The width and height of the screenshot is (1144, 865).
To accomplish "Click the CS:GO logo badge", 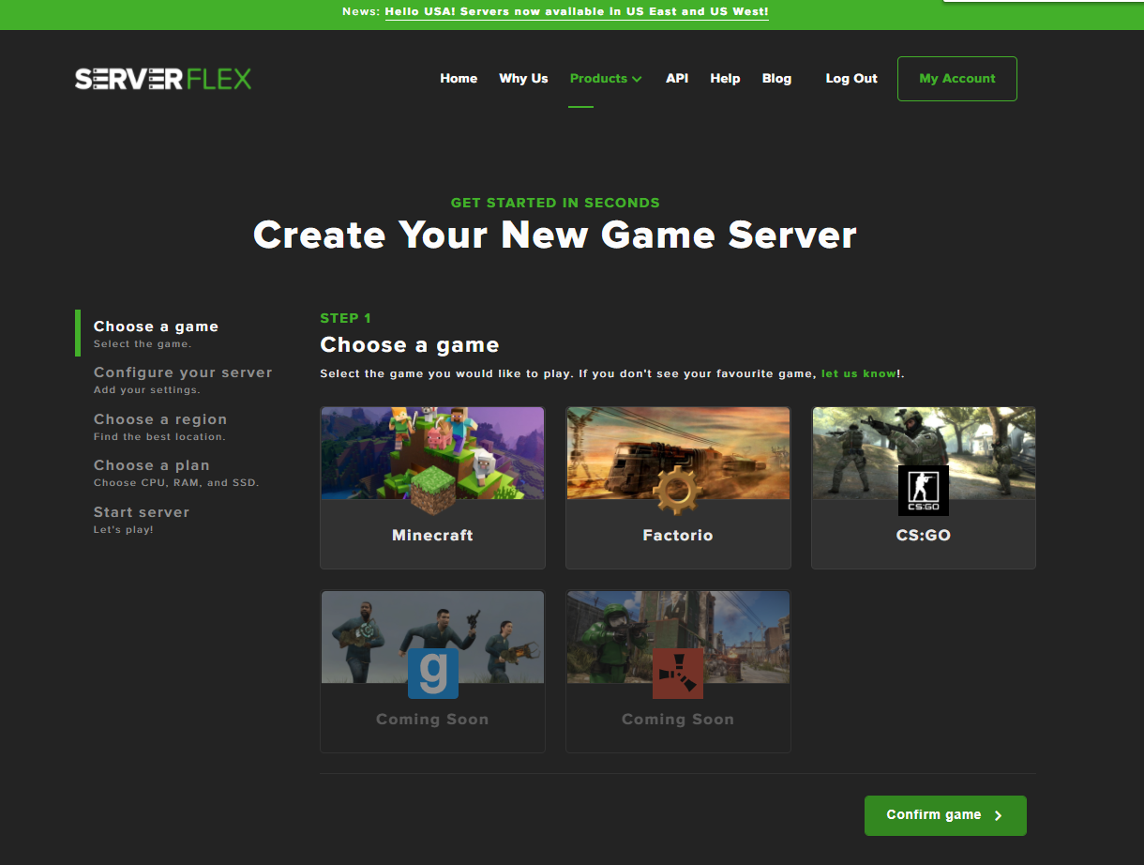I will (x=924, y=491).
